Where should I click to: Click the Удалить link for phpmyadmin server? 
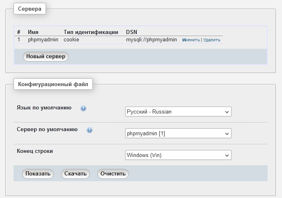click(x=212, y=40)
